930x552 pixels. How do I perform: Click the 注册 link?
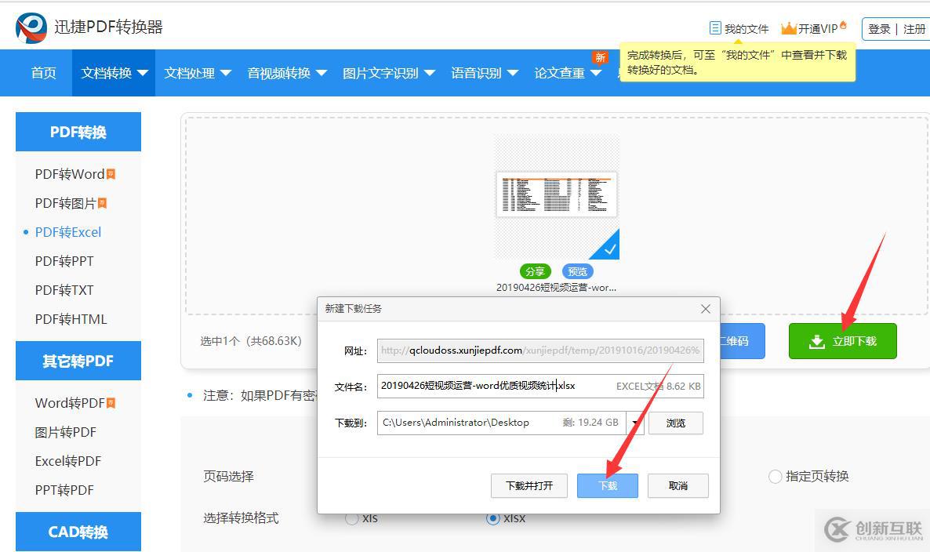coord(914,28)
